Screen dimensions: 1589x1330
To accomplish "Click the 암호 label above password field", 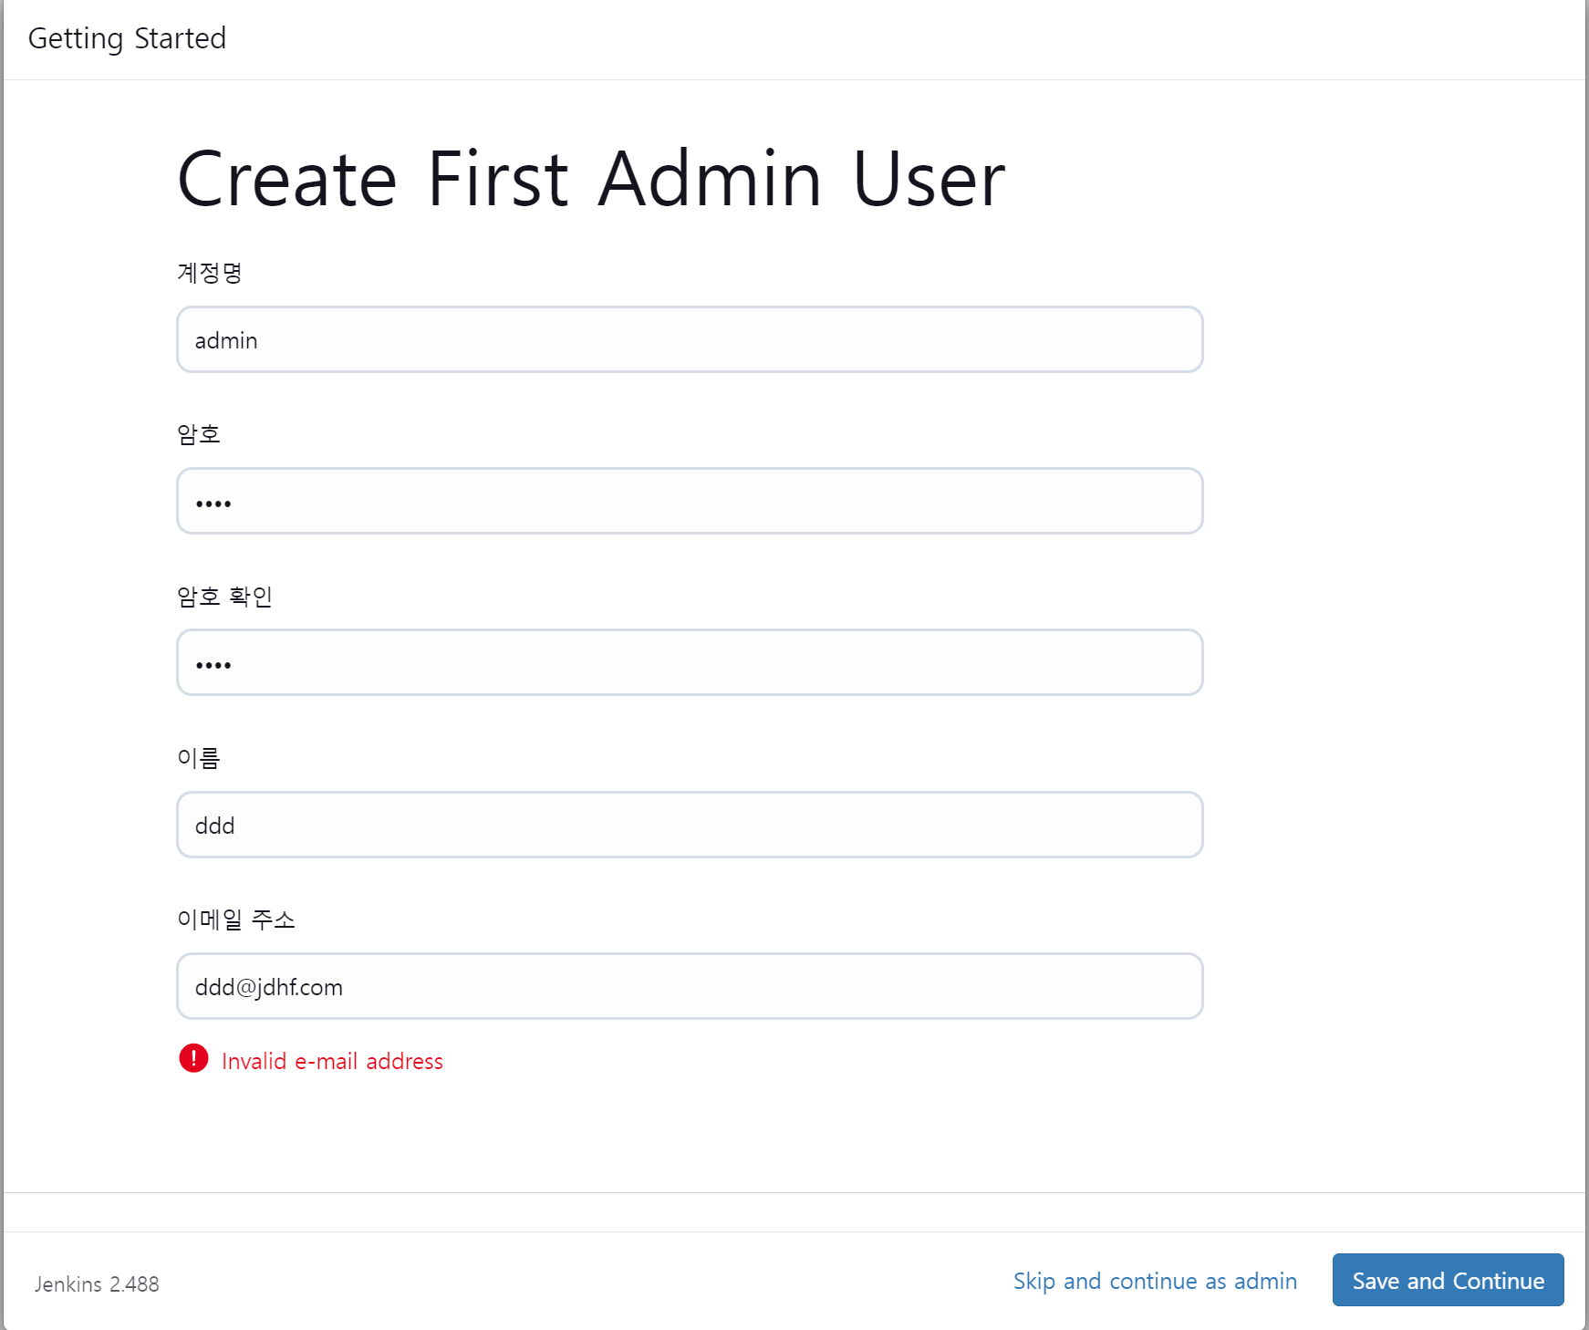I will click(x=199, y=434).
